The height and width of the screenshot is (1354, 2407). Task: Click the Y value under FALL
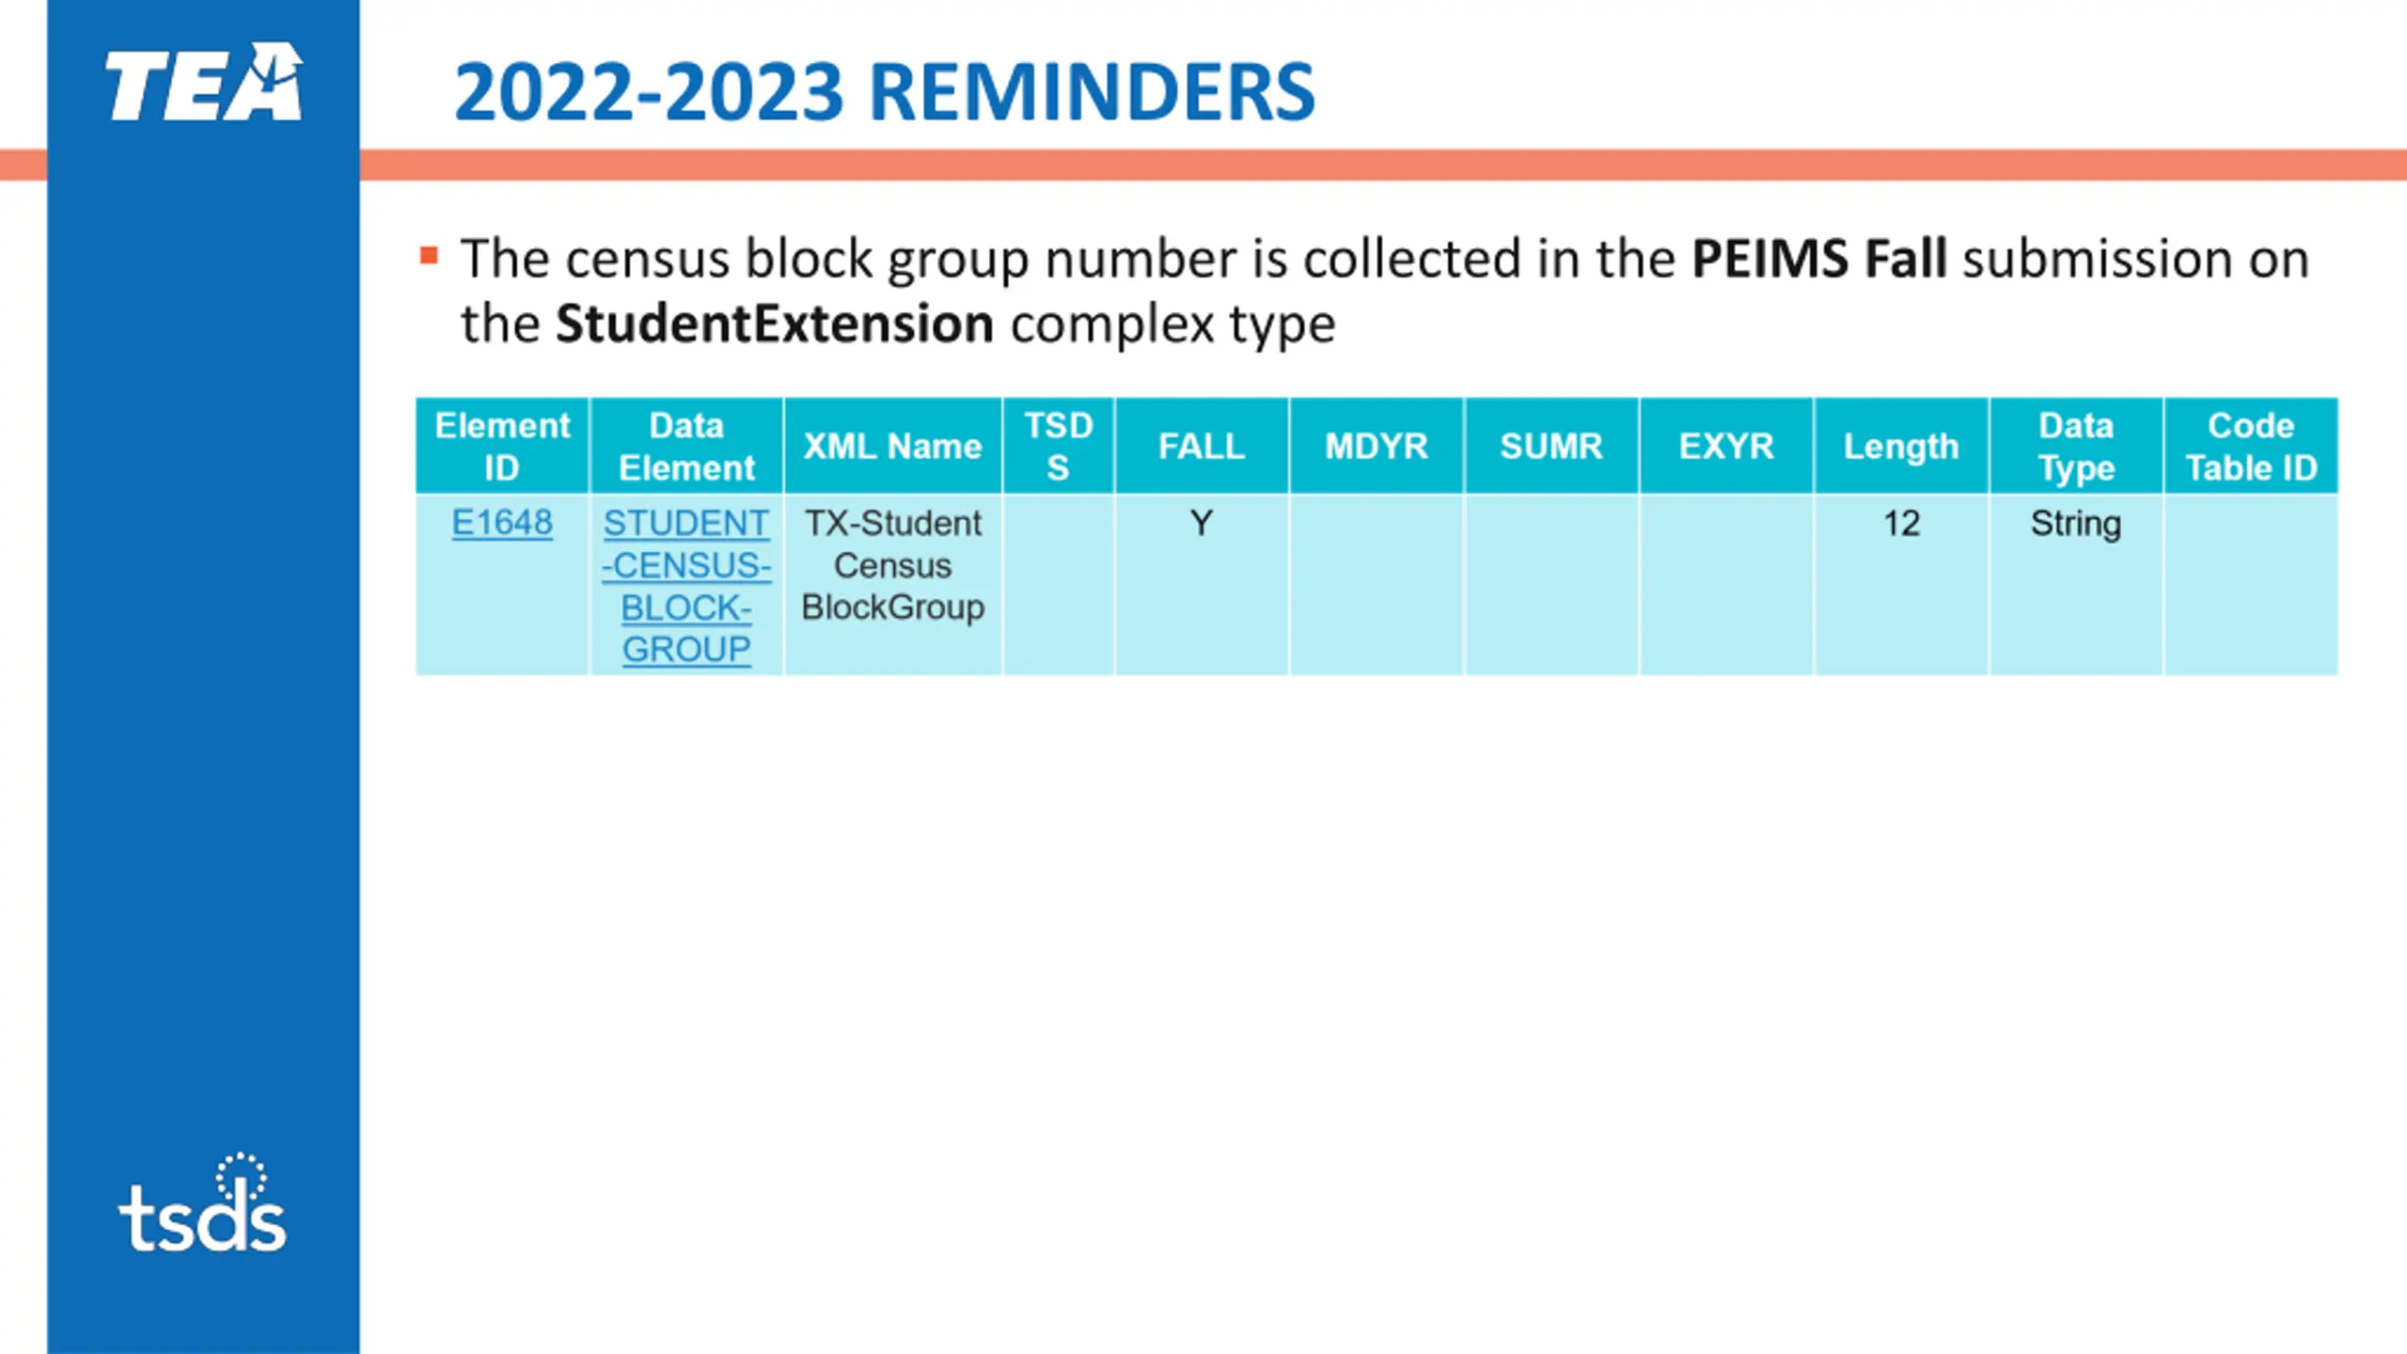click(x=1202, y=523)
